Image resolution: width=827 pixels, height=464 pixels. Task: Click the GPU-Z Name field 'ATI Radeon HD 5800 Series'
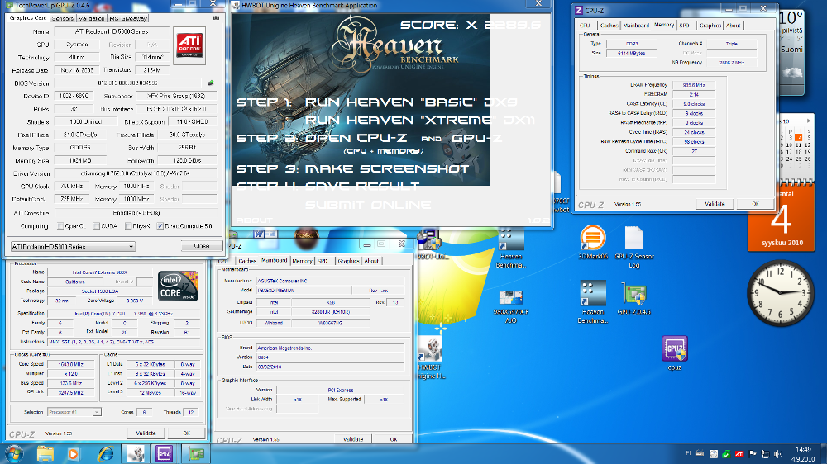(112, 31)
